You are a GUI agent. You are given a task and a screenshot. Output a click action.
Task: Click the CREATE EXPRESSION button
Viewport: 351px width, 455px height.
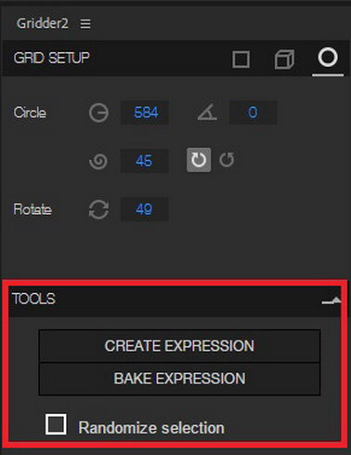click(179, 346)
